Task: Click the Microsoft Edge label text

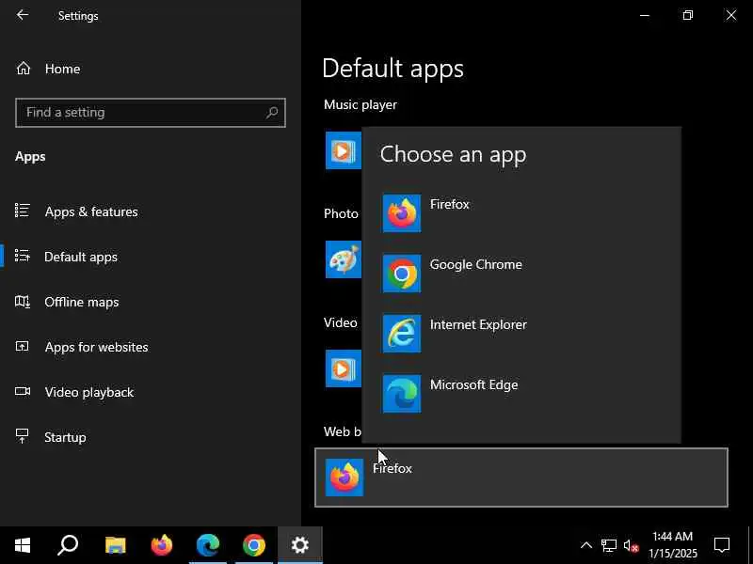Action: pyautogui.click(x=474, y=384)
